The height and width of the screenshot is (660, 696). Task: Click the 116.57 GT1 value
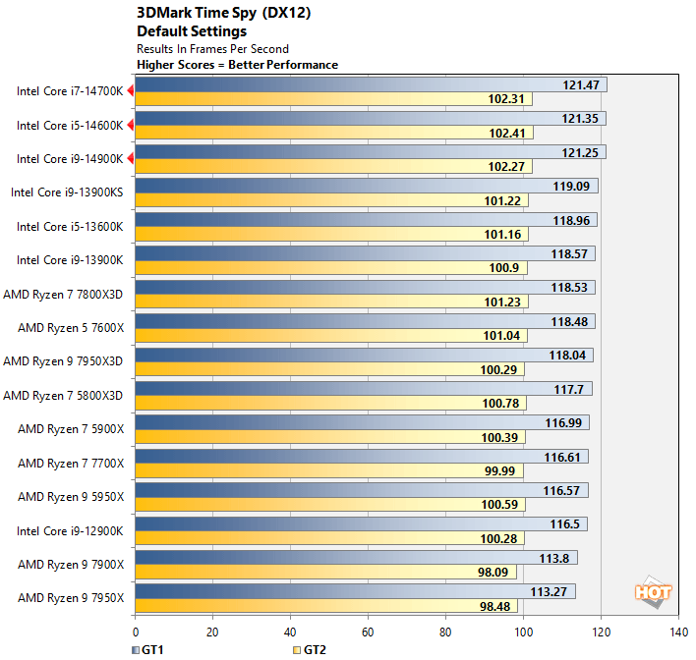(561, 490)
